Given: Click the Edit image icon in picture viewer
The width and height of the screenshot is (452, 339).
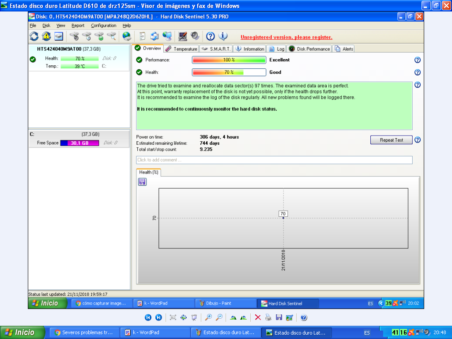Looking at the screenshot, I should pos(290,317).
